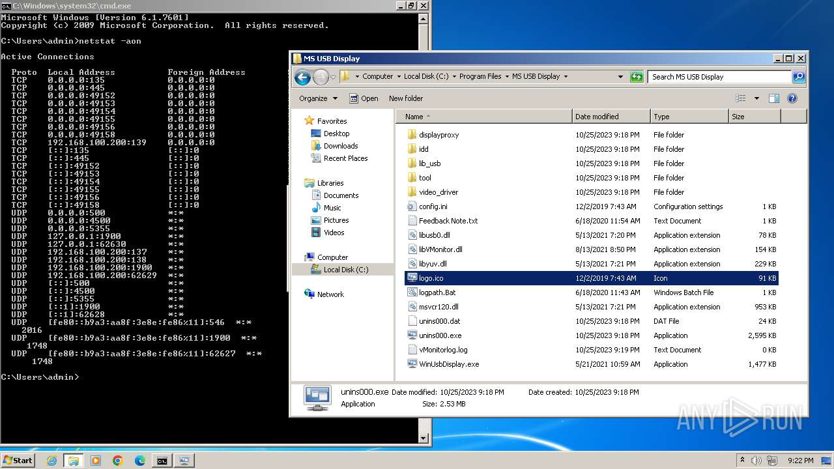Expand breadcrumb arrow after MS USB Display

(x=566, y=77)
